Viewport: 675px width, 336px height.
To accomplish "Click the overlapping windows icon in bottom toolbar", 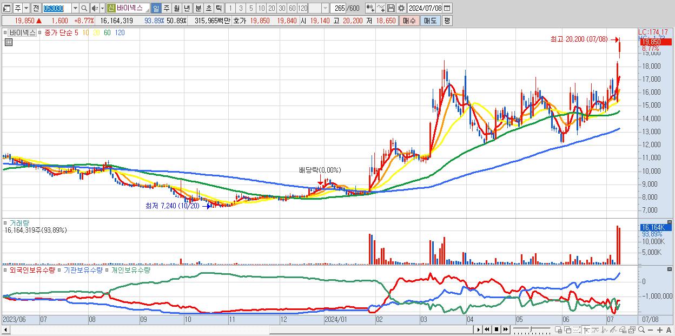I will [568, 330].
